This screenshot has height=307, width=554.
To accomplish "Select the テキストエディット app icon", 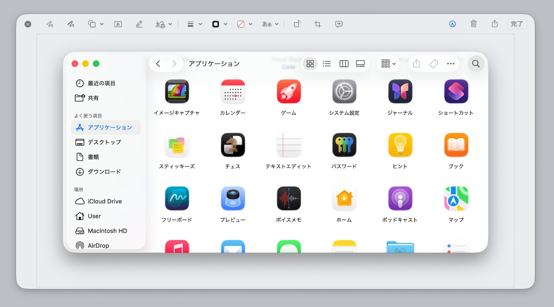I will [x=289, y=145].
